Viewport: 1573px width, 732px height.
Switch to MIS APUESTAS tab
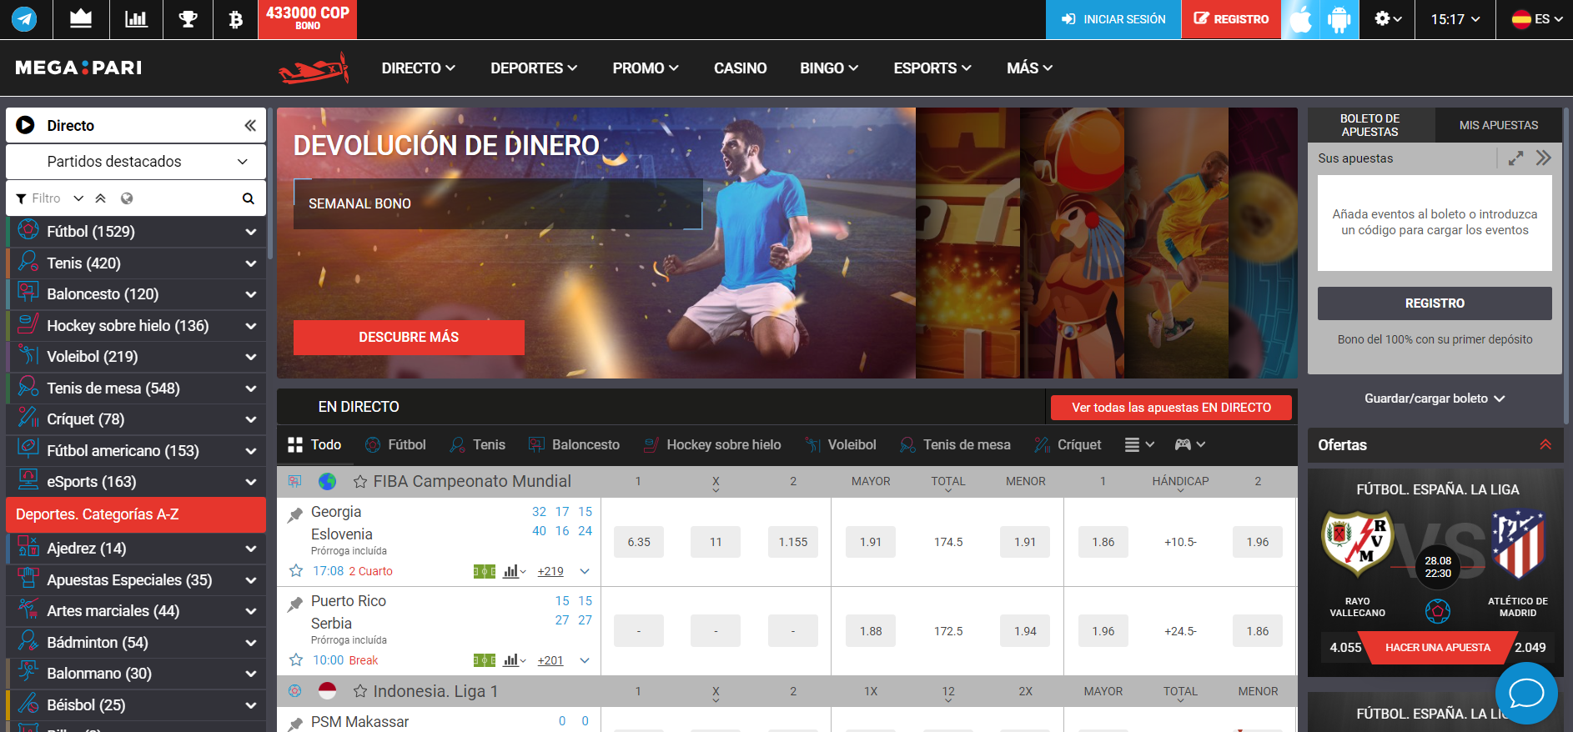pyautogui.click(x=1499, y=125)
